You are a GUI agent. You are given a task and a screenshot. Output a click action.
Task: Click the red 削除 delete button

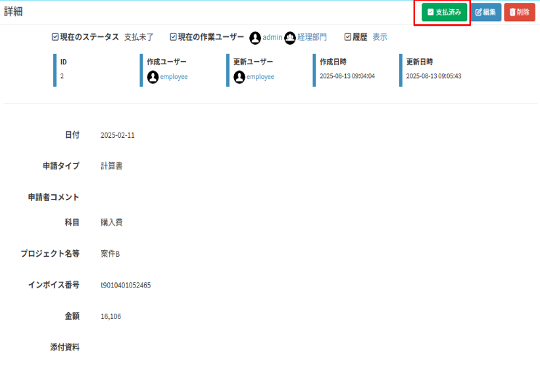520,12
